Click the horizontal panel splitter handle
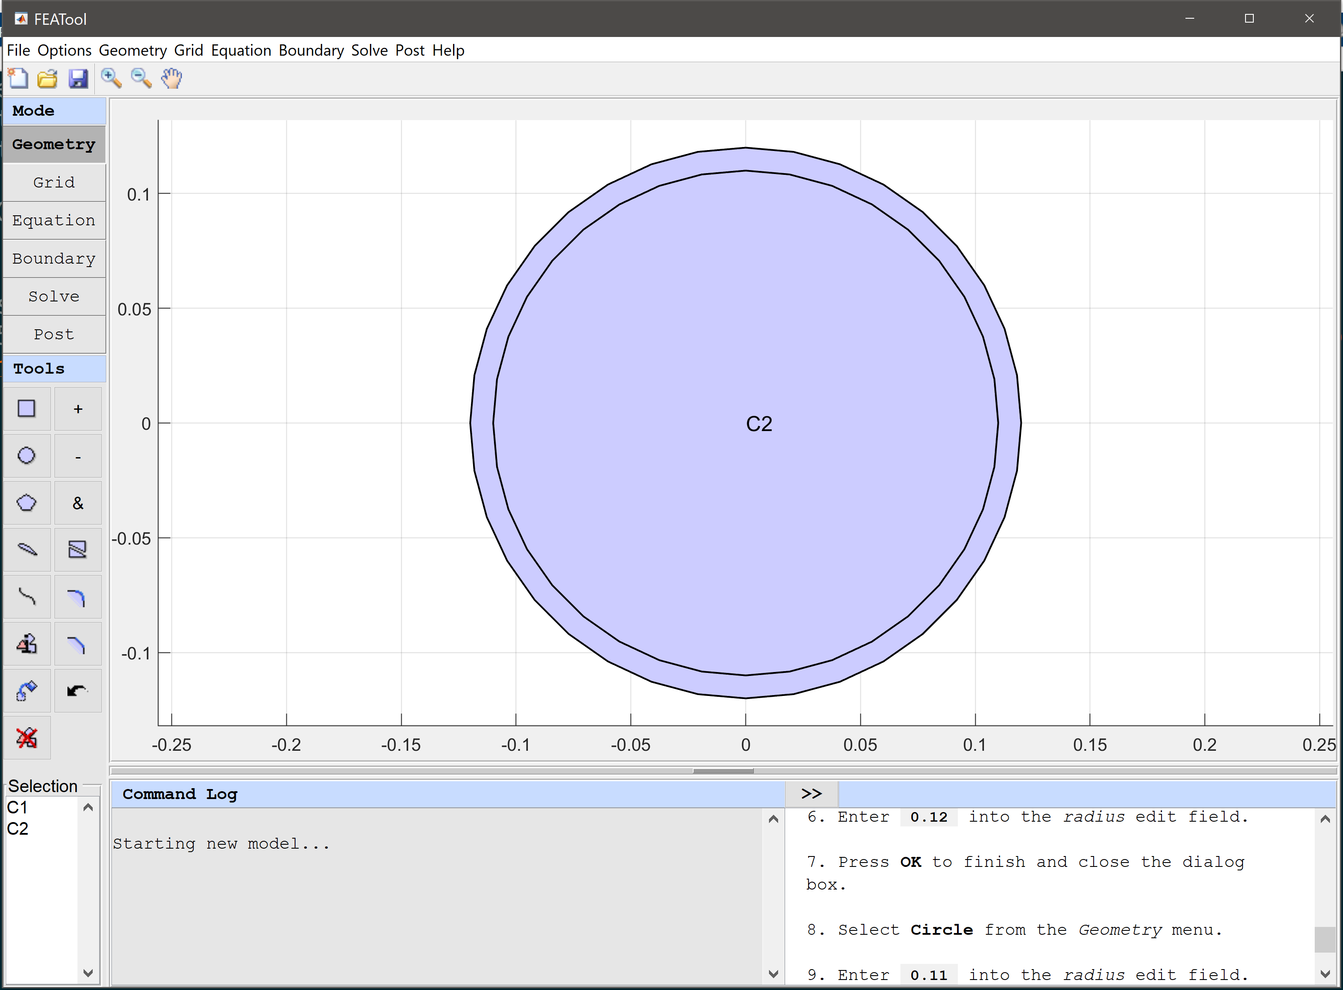This screenshot has height=990, width=1343. pos(723,771)
